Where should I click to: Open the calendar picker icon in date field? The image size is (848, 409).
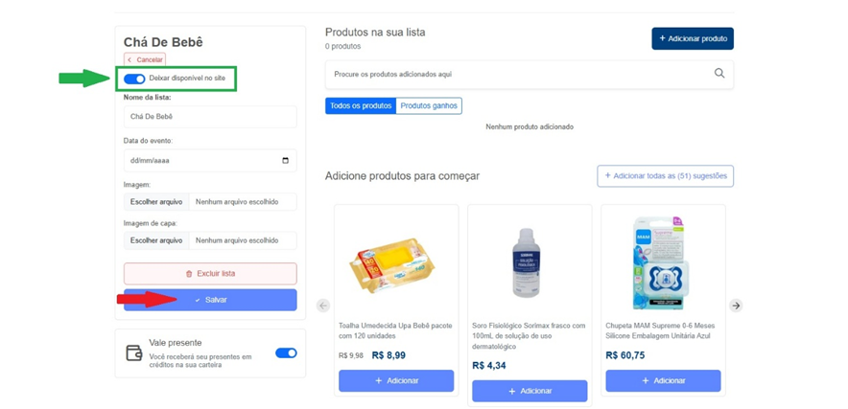point(285,161)
